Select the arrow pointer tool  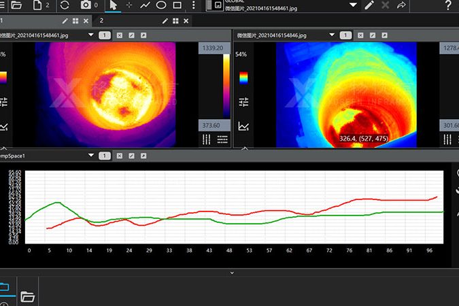tap(113, 5)
